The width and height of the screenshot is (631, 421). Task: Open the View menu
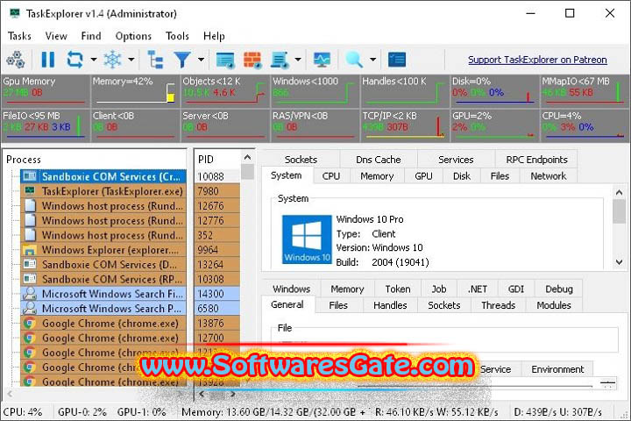56,36
